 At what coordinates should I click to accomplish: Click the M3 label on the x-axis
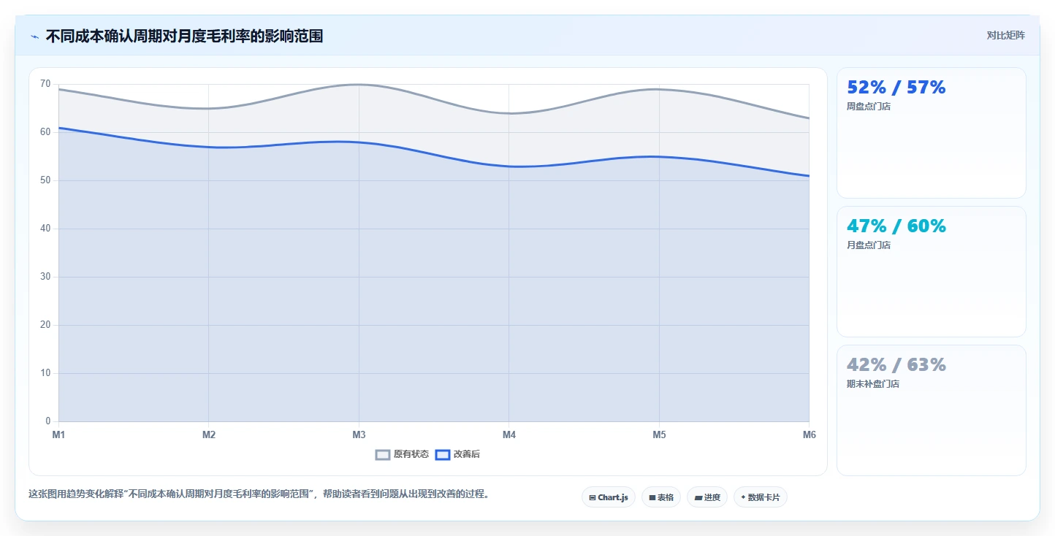359,435
